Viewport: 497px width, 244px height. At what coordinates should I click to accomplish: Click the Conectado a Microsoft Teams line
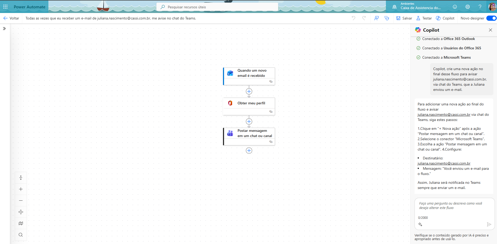point(447,57)
